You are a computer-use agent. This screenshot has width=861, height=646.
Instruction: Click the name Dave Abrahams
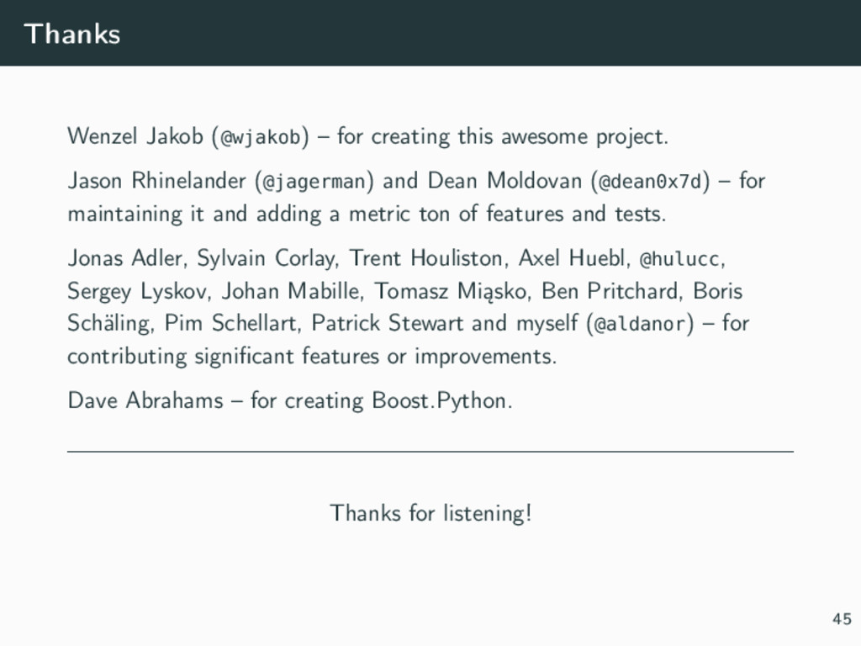pyautogui.click(x=145, y=400)
